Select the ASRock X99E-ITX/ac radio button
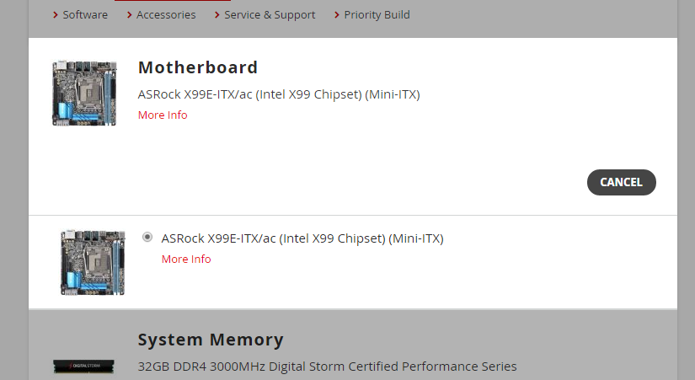 (x=147, y=238)
